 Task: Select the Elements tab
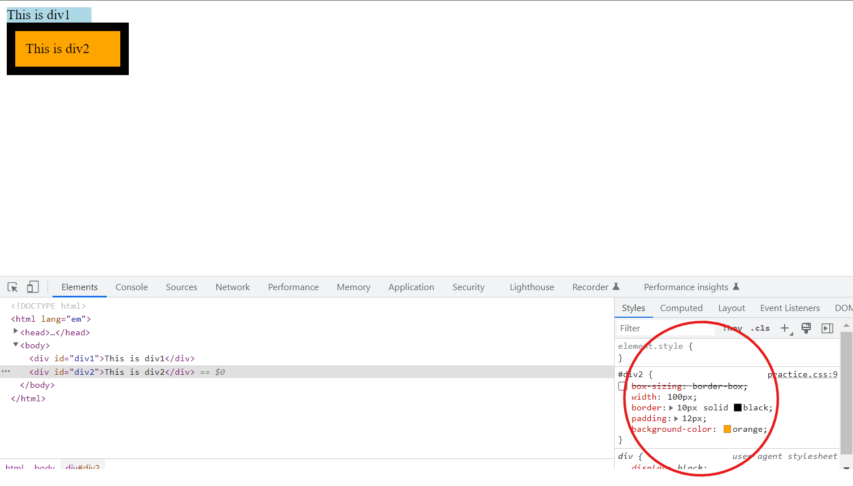[x=80, y=287]
